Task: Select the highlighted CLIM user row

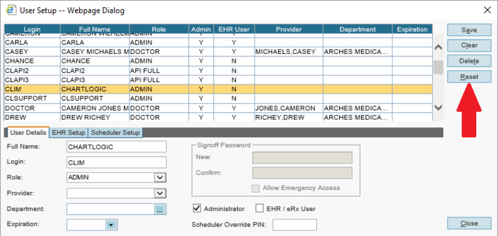Action: coord(218,89)
